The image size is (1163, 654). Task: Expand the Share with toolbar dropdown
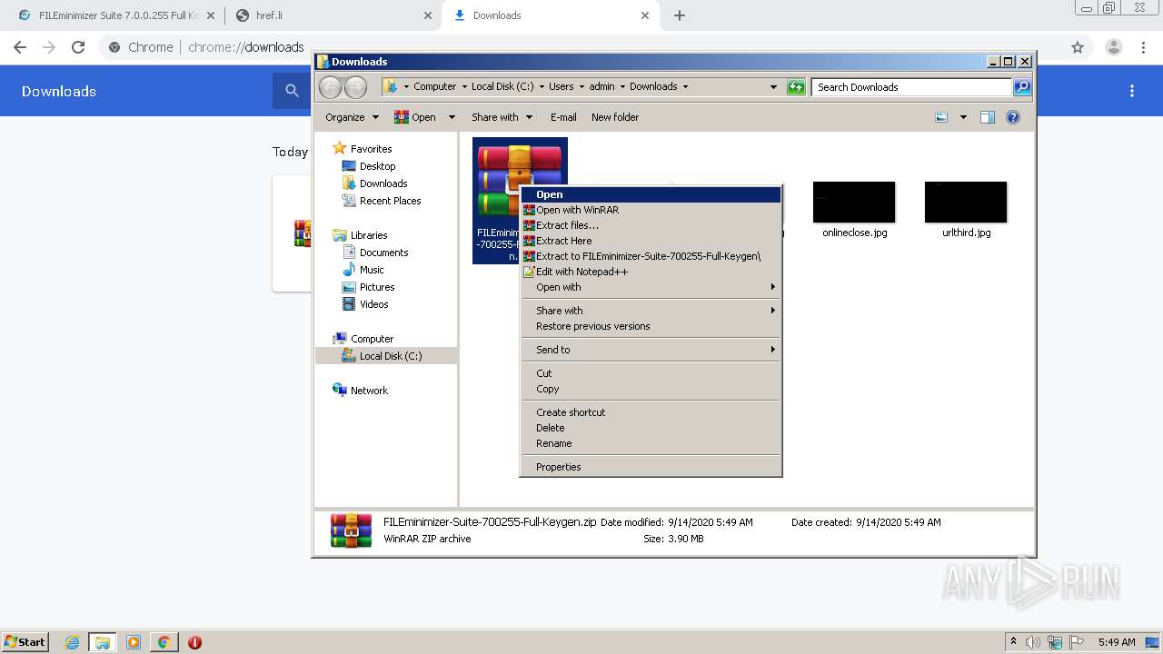tap(501, 117)
